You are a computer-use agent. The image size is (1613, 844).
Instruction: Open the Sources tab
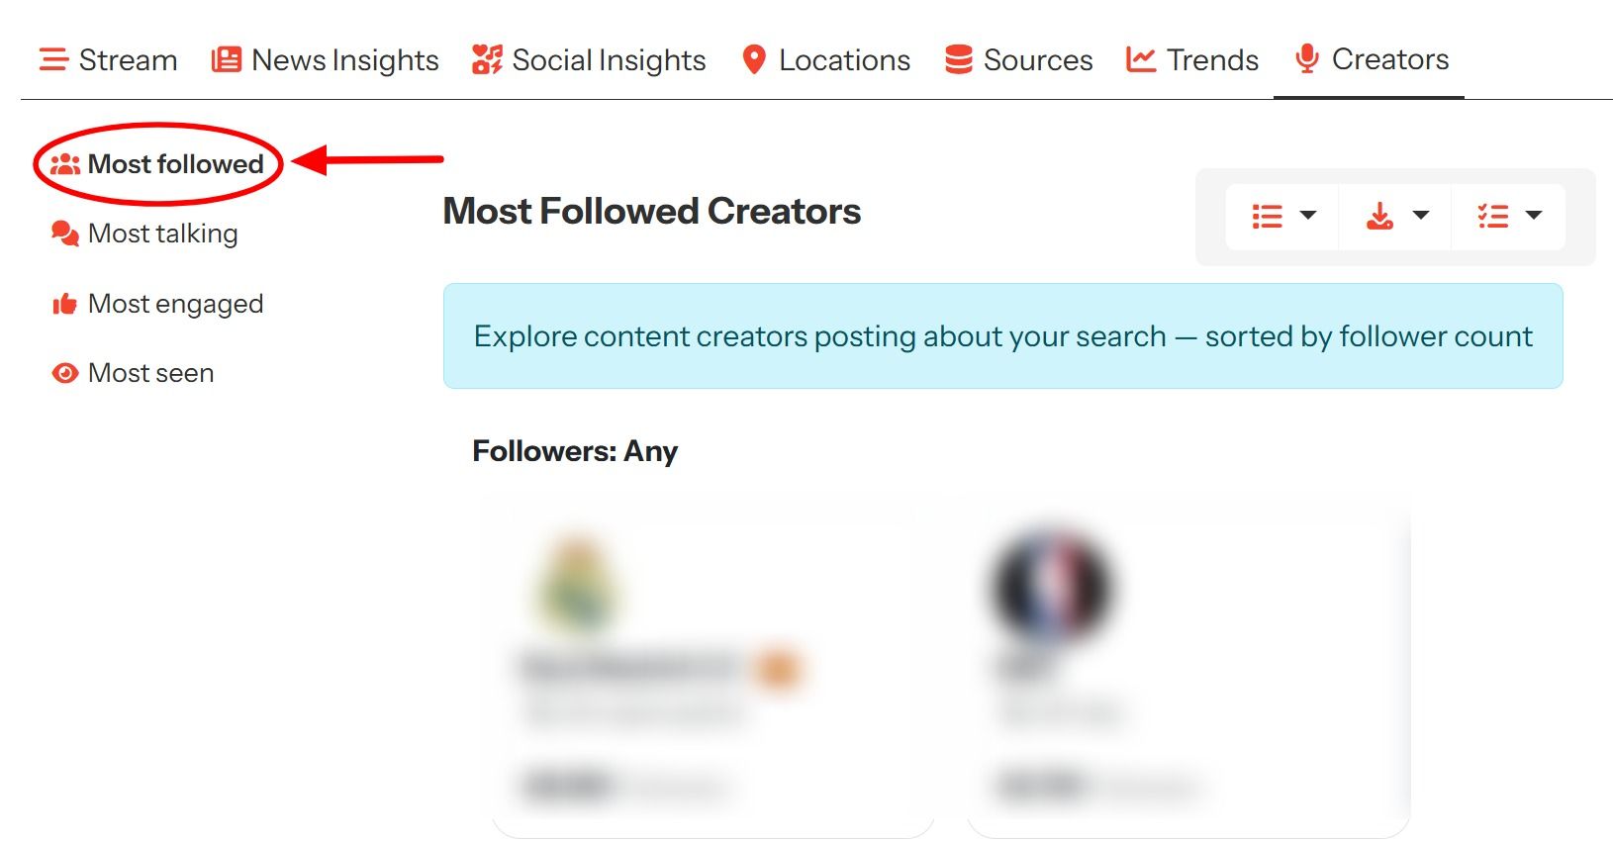[x=1018, y=60]
